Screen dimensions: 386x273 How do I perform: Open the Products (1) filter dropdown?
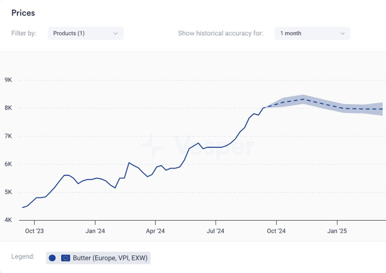[85, 33]
